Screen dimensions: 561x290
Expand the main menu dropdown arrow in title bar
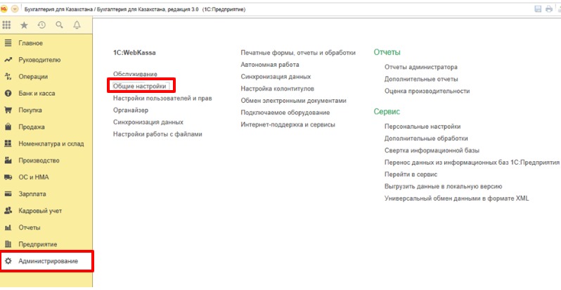coord(15,9)
